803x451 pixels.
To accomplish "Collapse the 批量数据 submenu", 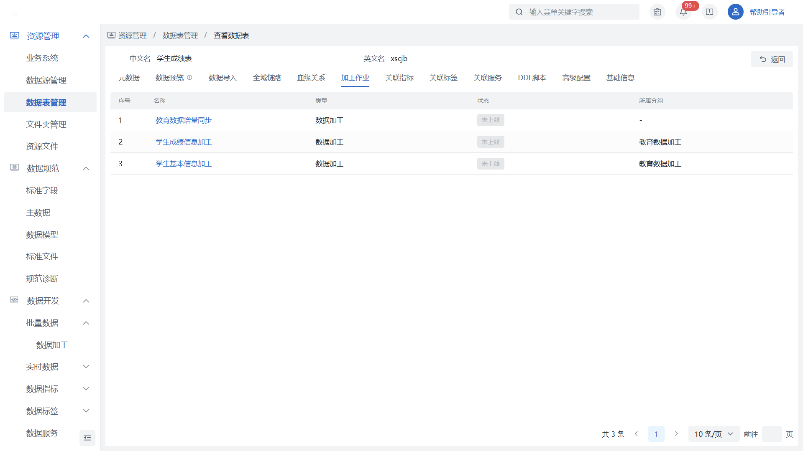I will (x=86, y=323).
